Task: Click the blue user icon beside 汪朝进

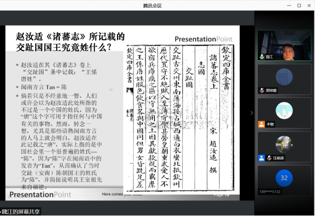Action: click(261, 157)
